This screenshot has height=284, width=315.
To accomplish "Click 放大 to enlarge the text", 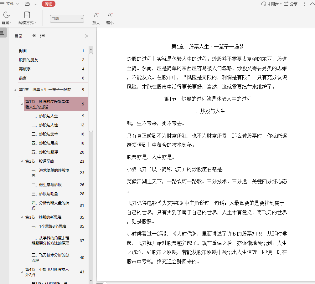I will (x=96, y=18).
